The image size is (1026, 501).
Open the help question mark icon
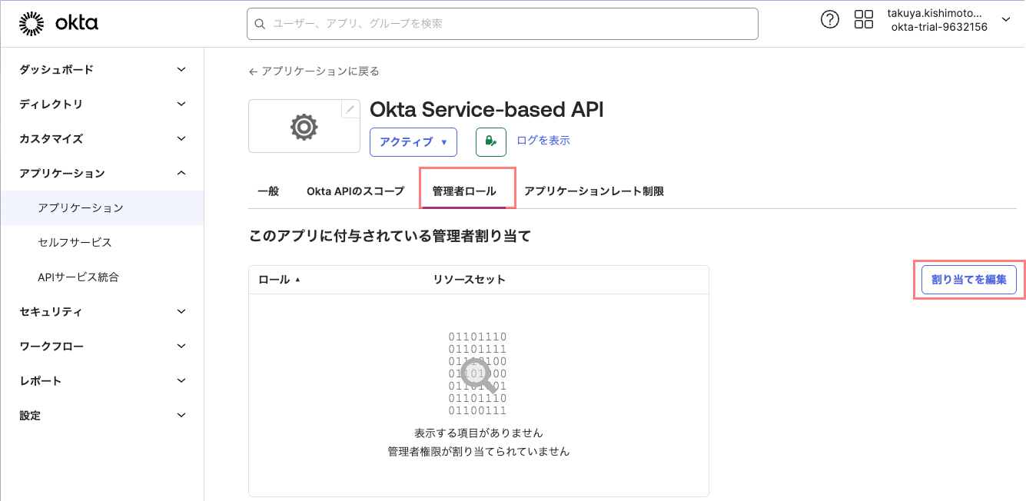point(830,20)
